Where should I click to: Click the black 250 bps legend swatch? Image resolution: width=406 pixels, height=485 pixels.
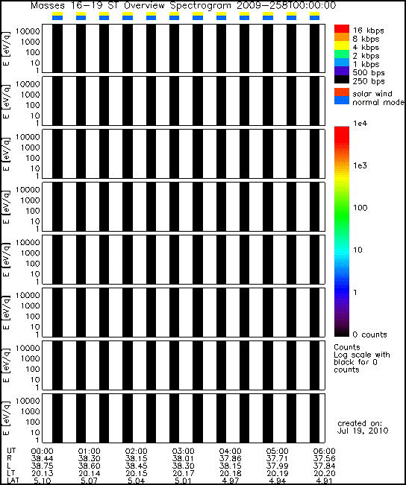[x=342, y=79]
